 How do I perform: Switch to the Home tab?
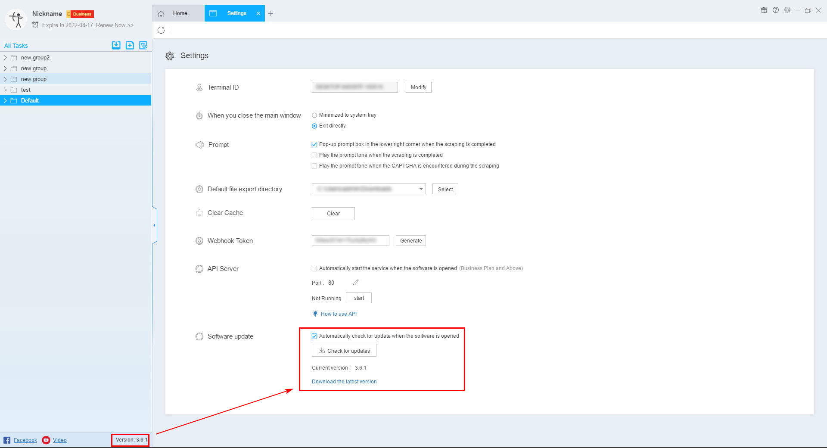click(x=180, y=13)
